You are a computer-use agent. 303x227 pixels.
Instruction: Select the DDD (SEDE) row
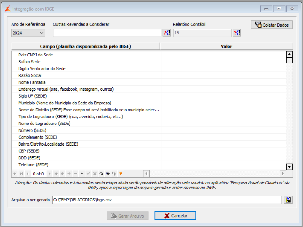(x=149, y=158)
